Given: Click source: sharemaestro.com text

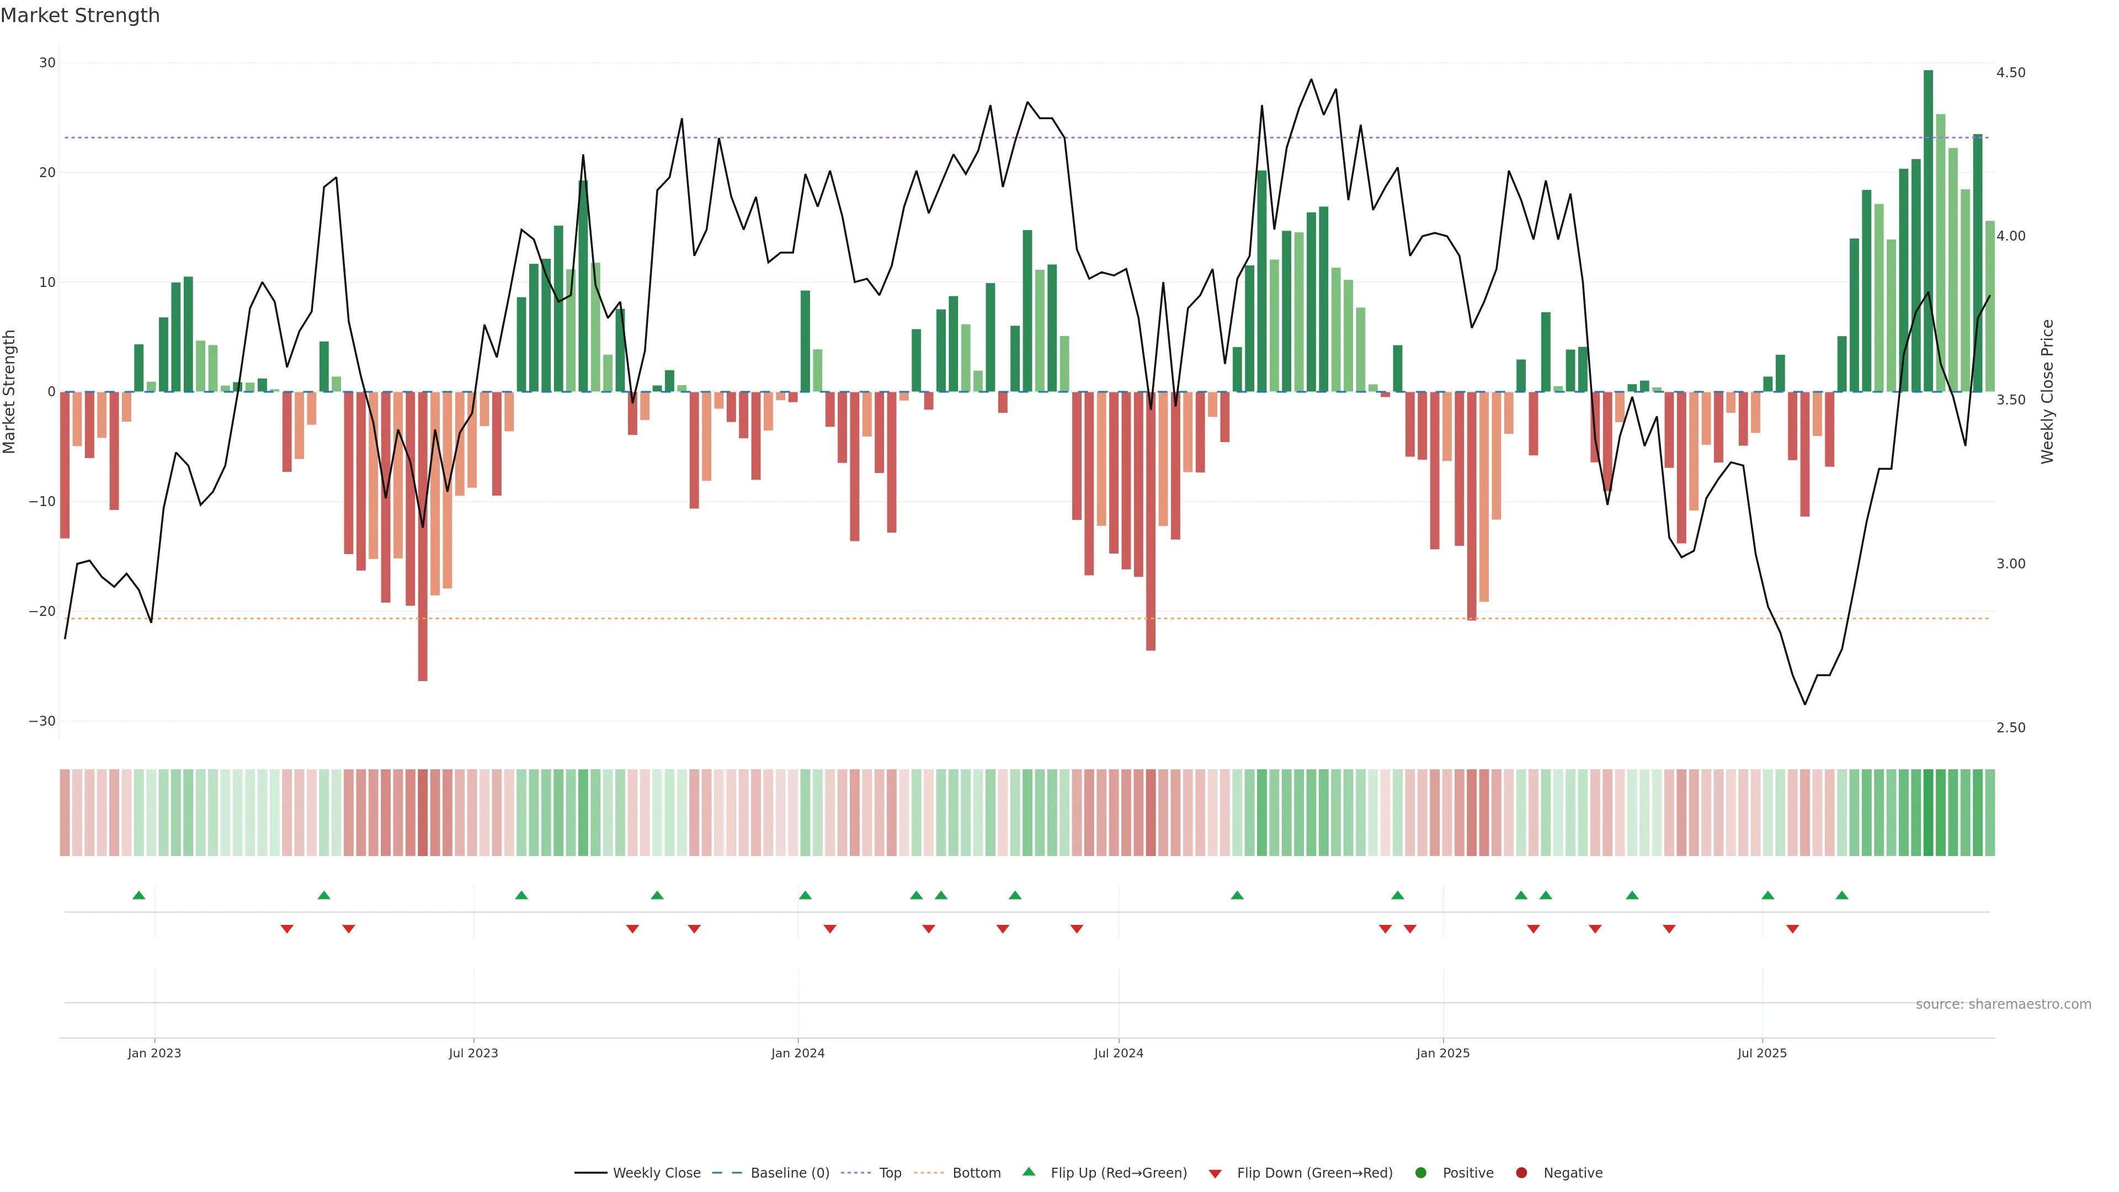Looking at the screenshot, I should [x=2003, y=1004].
